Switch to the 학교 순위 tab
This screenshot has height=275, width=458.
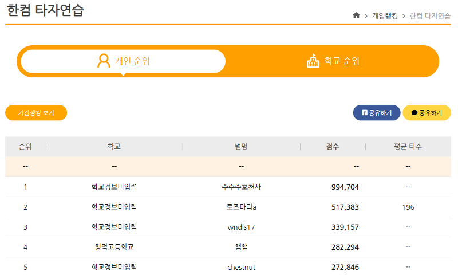(x=333, y=61)
